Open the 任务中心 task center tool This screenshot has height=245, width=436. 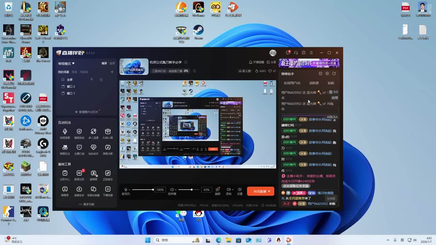(65, 174)
